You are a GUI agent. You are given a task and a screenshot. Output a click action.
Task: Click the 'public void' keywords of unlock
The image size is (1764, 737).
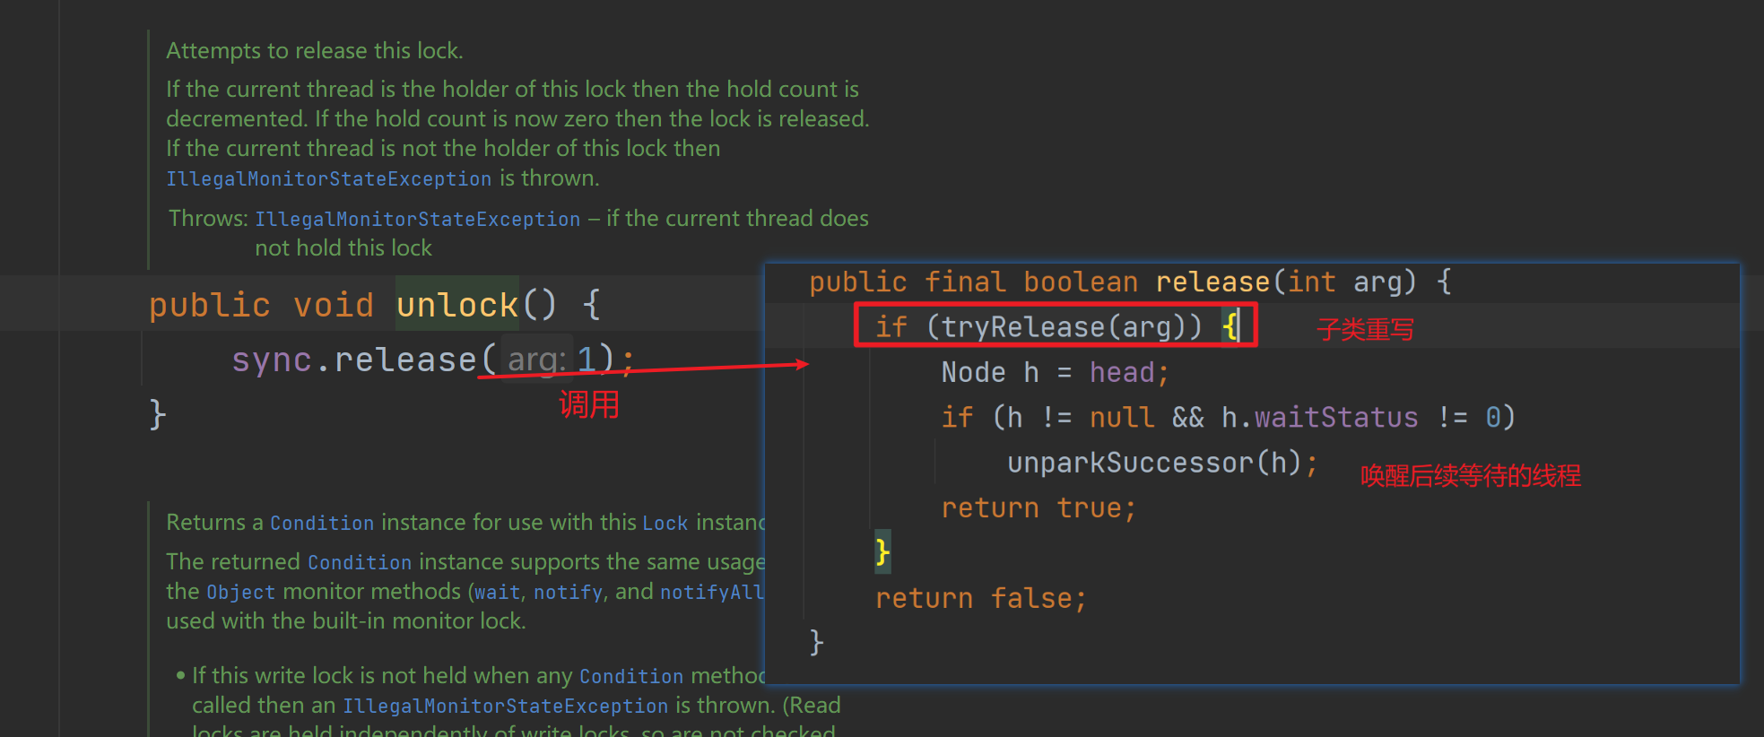[x=261, y=305]
